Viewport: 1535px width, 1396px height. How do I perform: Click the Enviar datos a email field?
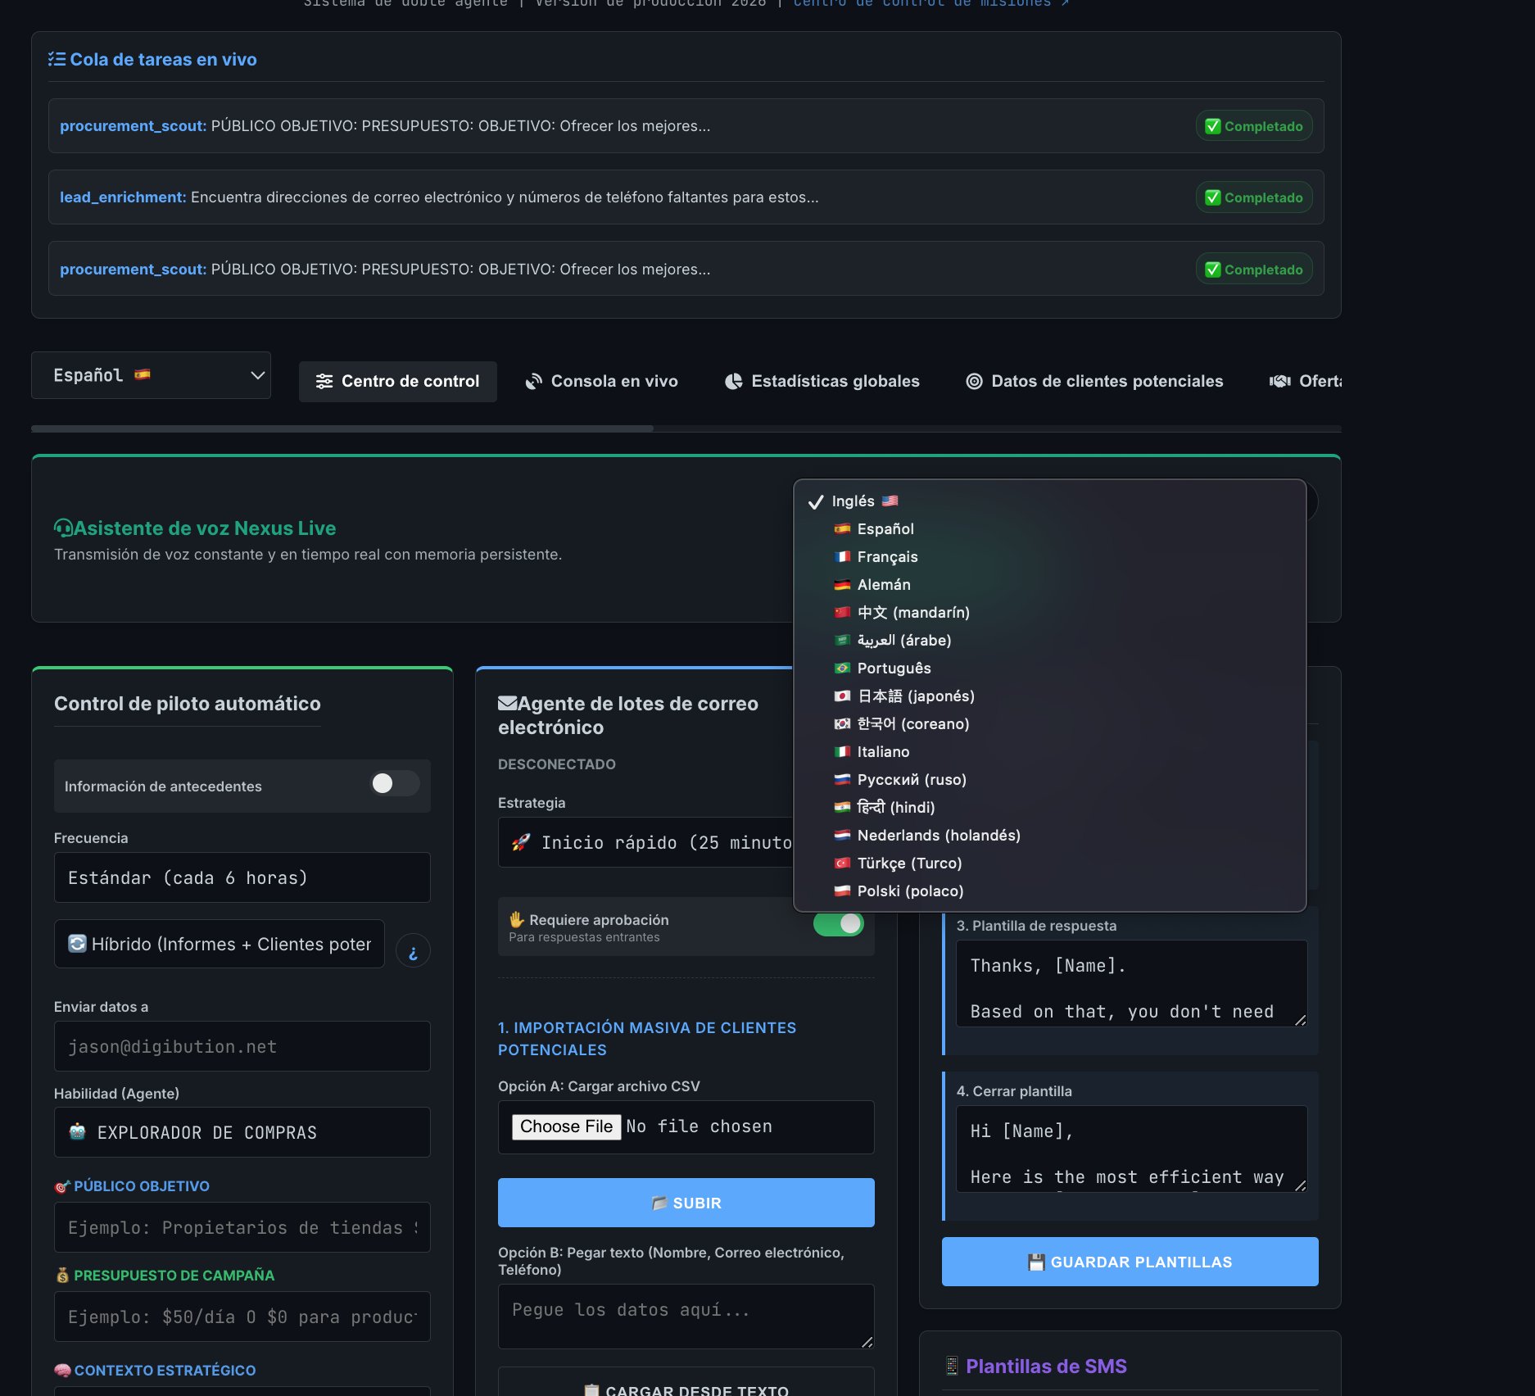(x=242, y=1046)
